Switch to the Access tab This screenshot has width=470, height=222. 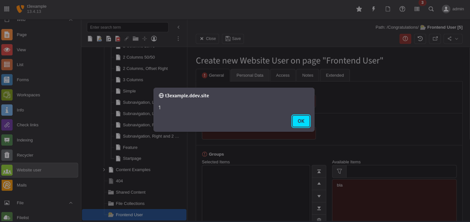(283, 76)
